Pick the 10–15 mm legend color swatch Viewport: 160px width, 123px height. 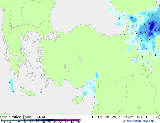(x=33, y=120)
